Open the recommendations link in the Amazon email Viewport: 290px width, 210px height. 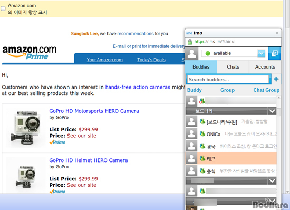point(136,34)
